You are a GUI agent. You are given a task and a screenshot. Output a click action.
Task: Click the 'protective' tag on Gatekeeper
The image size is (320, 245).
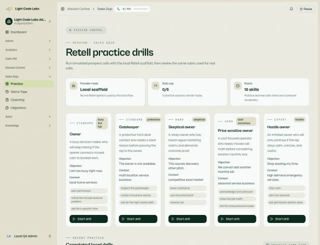pos(153,120)
